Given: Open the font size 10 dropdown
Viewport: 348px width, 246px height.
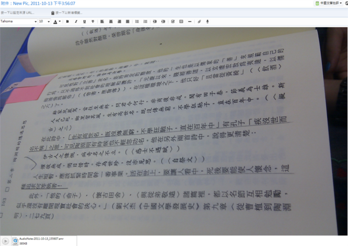Looking at the screenshot, I should (x=45, y=21).
